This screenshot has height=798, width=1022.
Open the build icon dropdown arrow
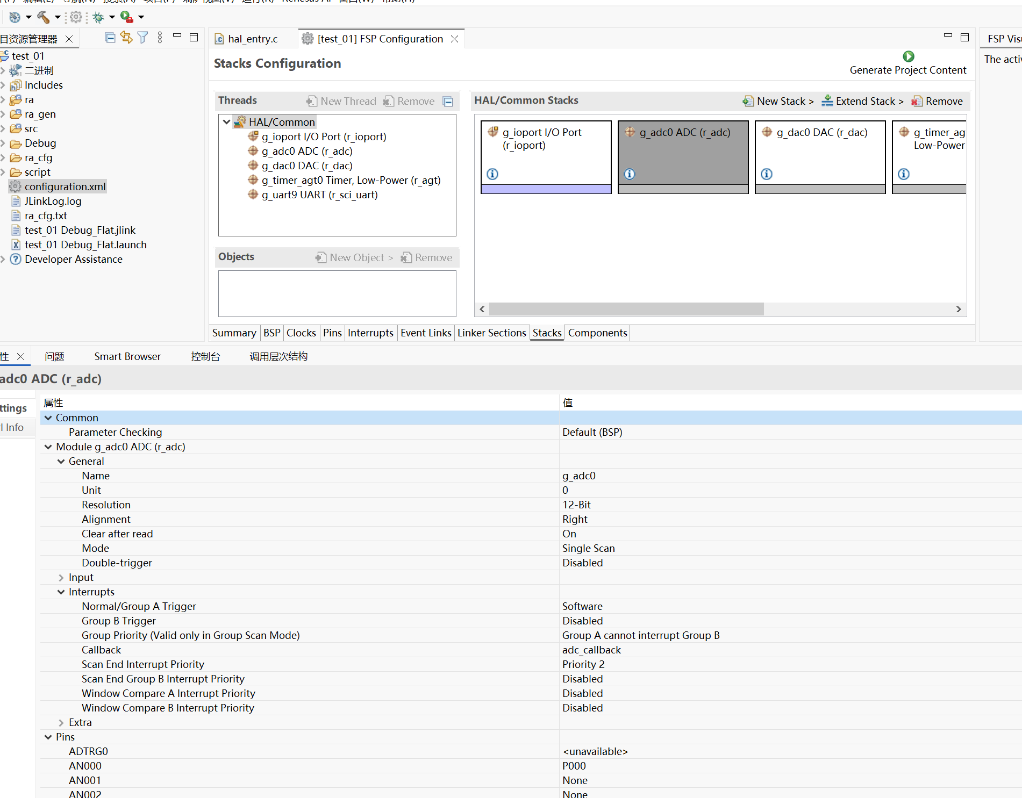pos(58,17)
